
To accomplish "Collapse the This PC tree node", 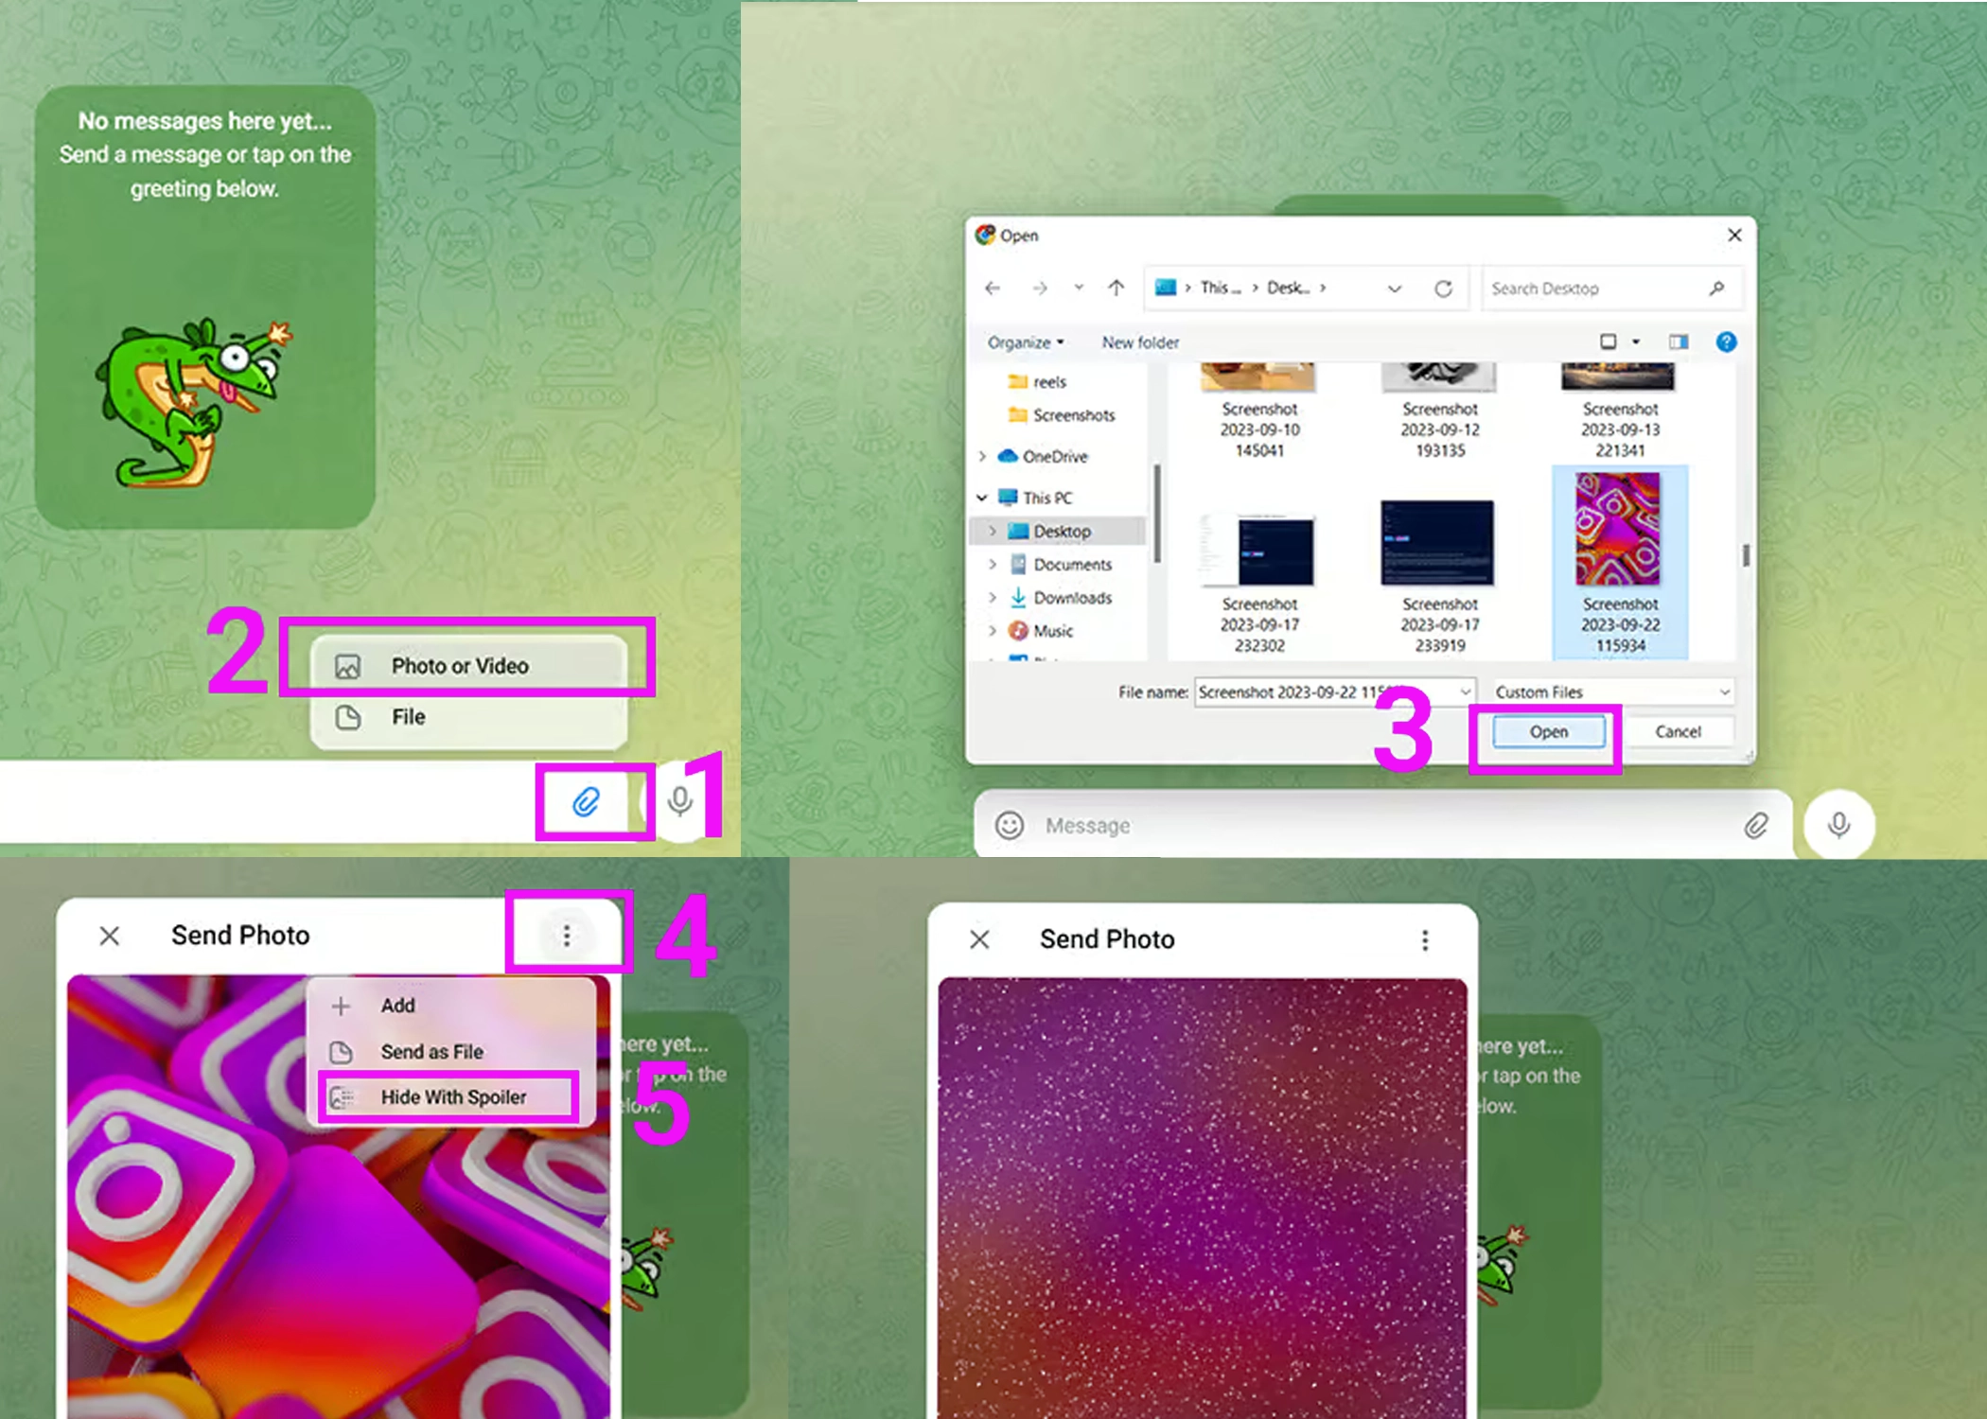I will coord(982,498).
